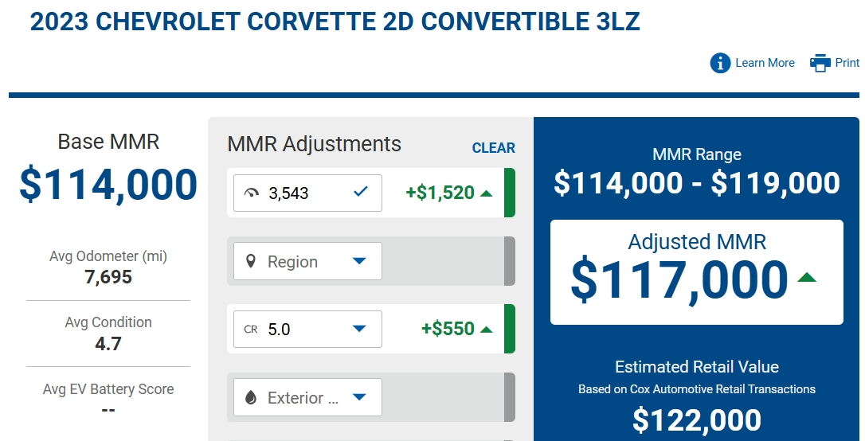Image resolution: width=865 pixels, height=441 pixels.
Task: Click the odometer field showing 3,543
Action: point(307,193)
